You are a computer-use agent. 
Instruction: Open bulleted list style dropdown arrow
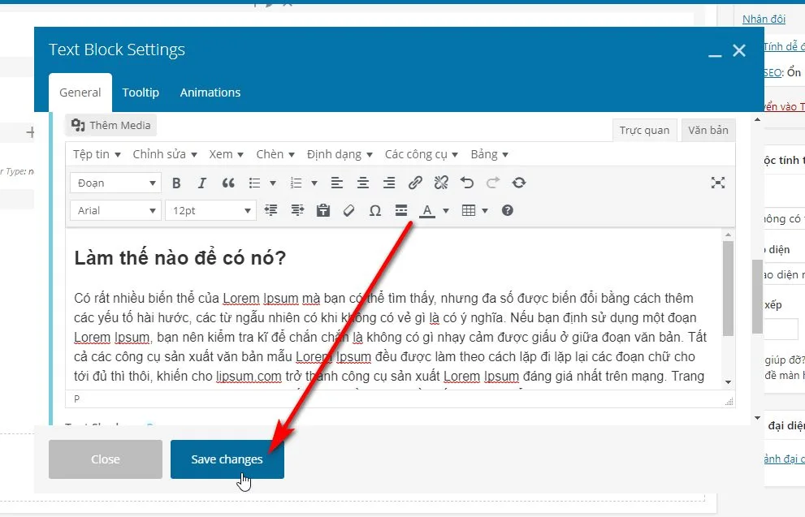273,183
